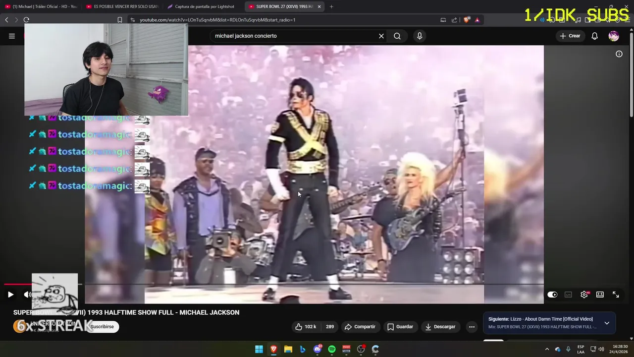Start voice search with the microphone
The image size is (634, 357).
click(x=420, y=36)
